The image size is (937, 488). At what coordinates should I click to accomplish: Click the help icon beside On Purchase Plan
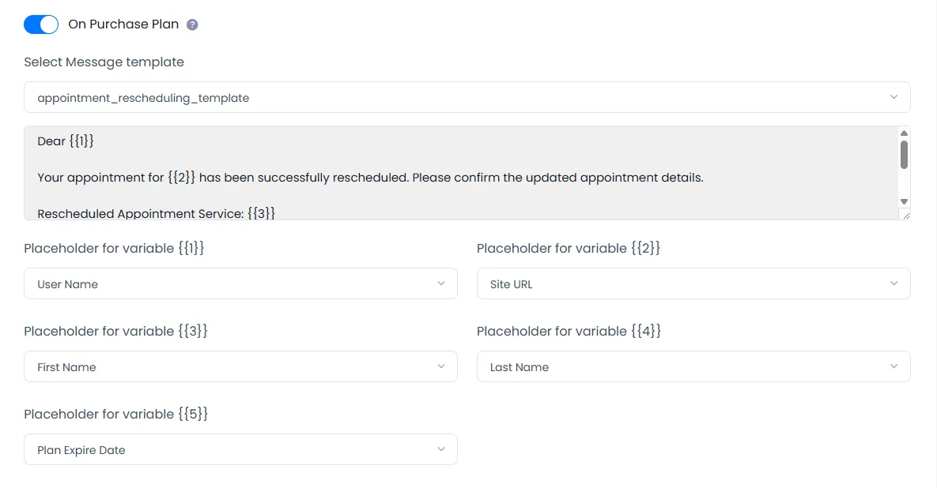click(x=192, y=24)
